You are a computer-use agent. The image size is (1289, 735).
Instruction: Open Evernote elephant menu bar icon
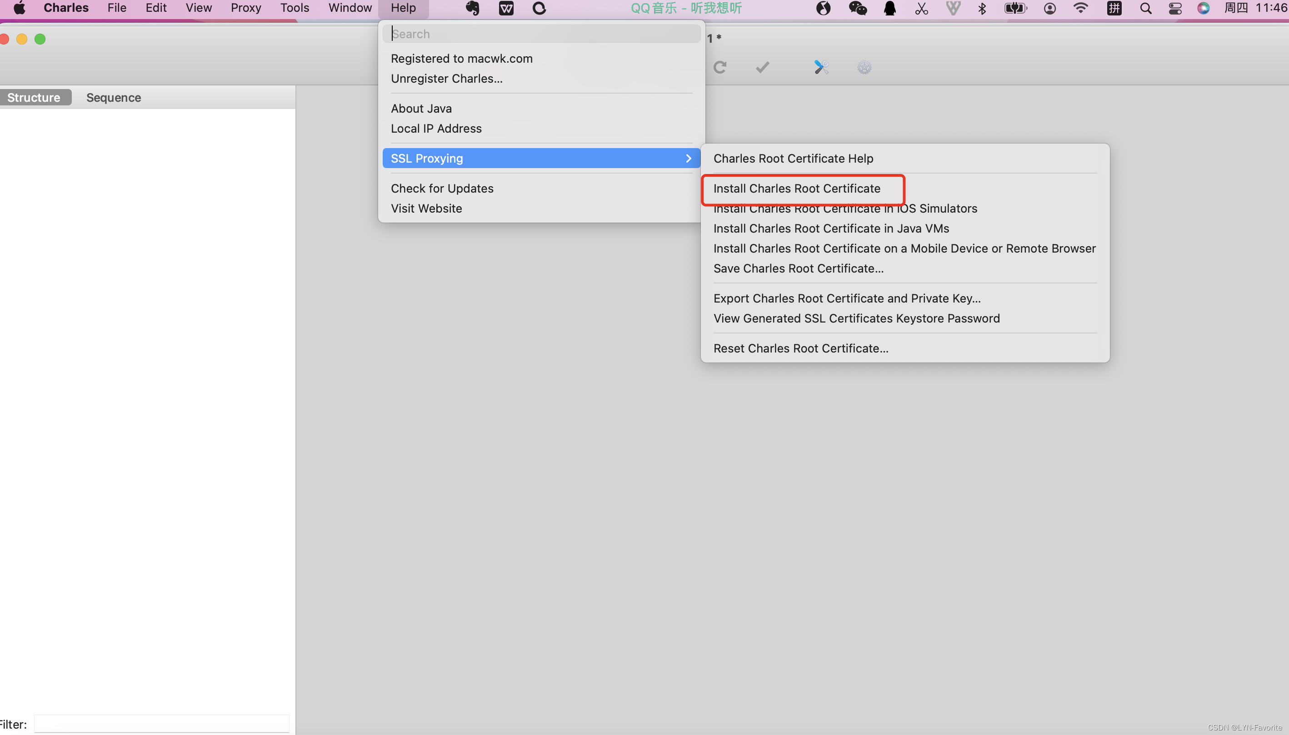(472, 8)
